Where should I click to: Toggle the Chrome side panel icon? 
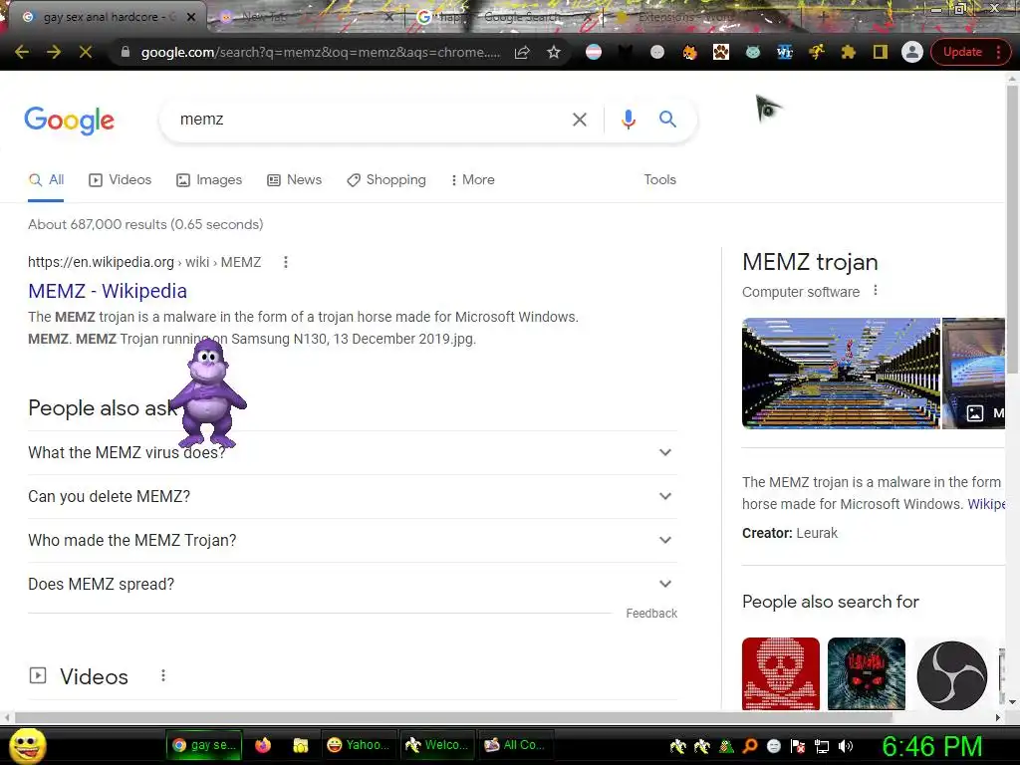click(881, 52)
